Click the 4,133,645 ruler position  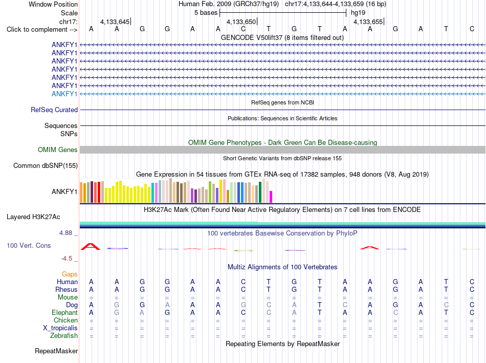(115, 22)
